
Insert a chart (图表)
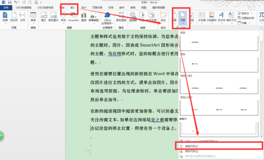84,17
